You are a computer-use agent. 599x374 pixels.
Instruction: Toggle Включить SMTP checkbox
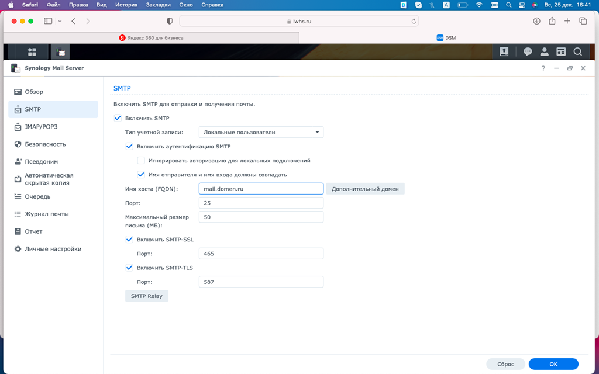tap(118, 118)
